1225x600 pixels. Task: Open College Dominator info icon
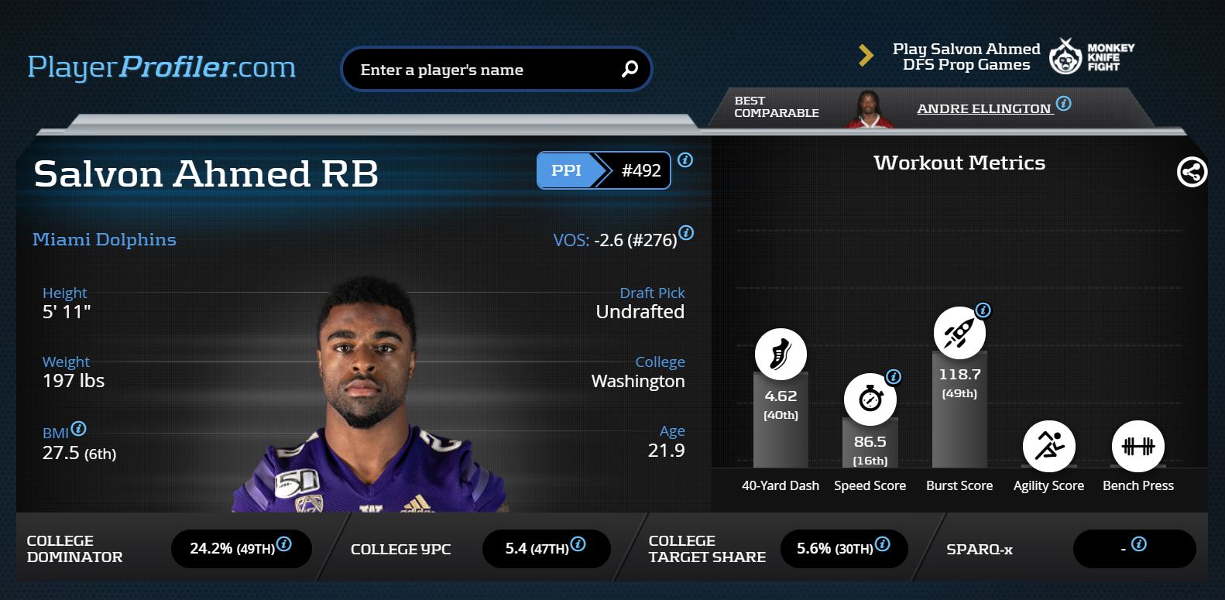click(284, 543)
